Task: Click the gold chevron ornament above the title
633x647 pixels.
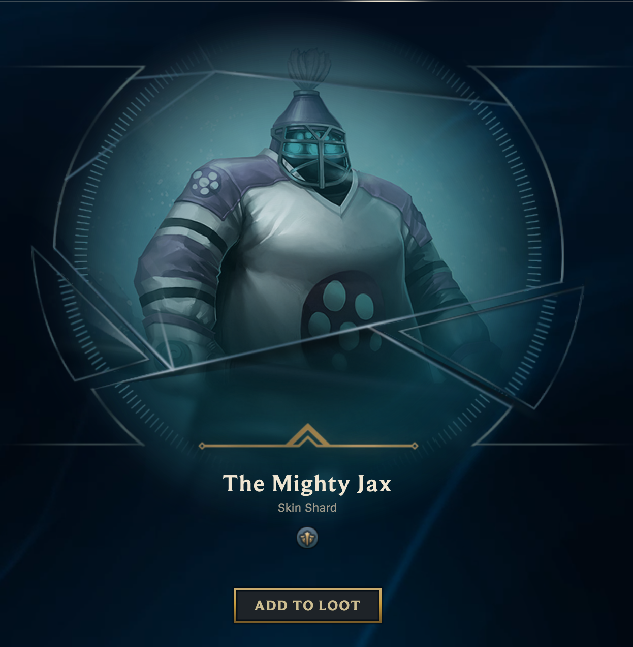Action: tap(307, 436)
